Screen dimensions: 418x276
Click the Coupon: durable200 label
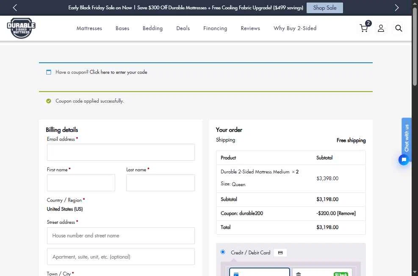[x=242, y=213]
